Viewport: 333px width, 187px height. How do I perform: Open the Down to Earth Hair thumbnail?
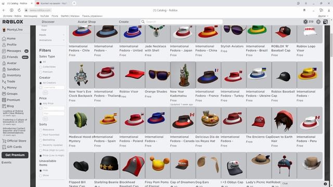click(x=284, y=120)
